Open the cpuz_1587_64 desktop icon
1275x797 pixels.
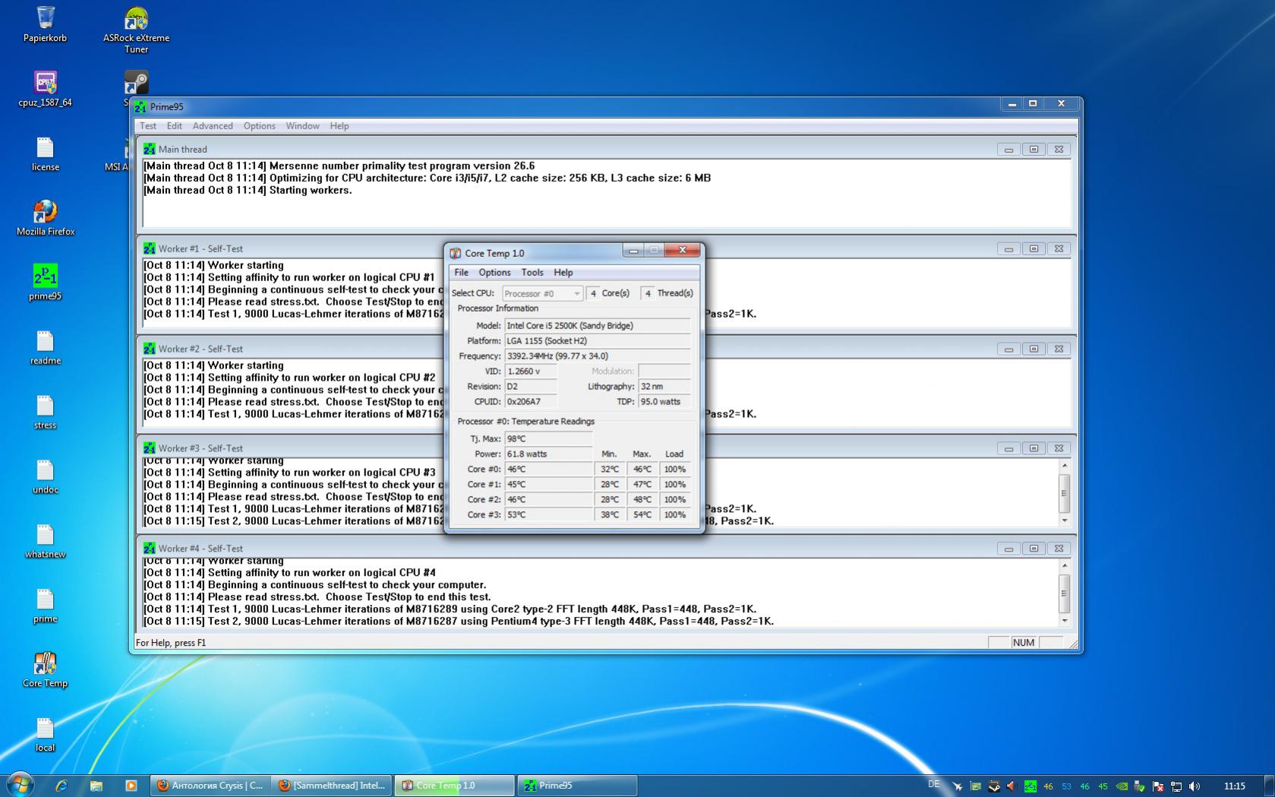(45, 83)
